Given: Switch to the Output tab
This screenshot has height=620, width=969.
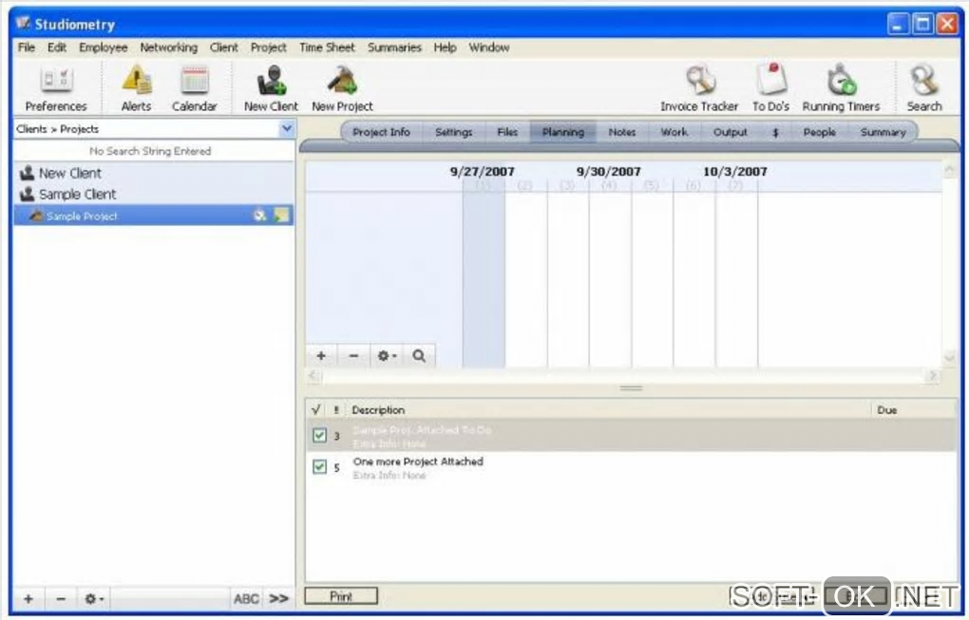Looking at the screenshot, I should click(x=730, y=132).
